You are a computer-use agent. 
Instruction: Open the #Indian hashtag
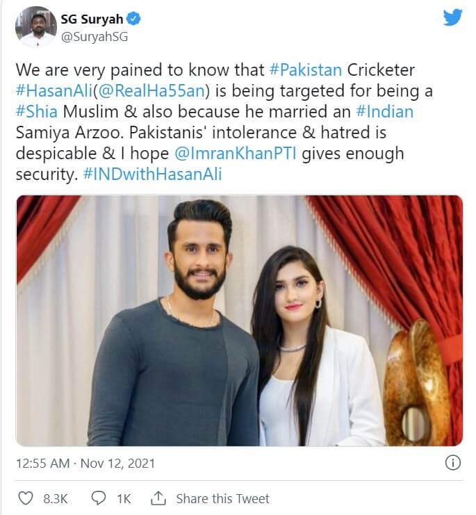pyautogui.click(x=385, y=112)
